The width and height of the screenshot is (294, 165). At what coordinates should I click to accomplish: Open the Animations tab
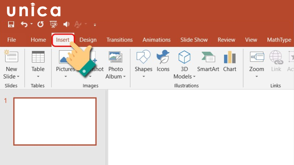tap(157, 40)
